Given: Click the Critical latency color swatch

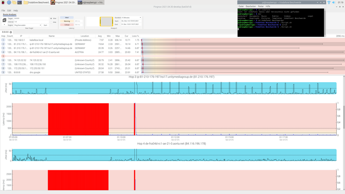Looking at the screenshot, I should [67, 25].
